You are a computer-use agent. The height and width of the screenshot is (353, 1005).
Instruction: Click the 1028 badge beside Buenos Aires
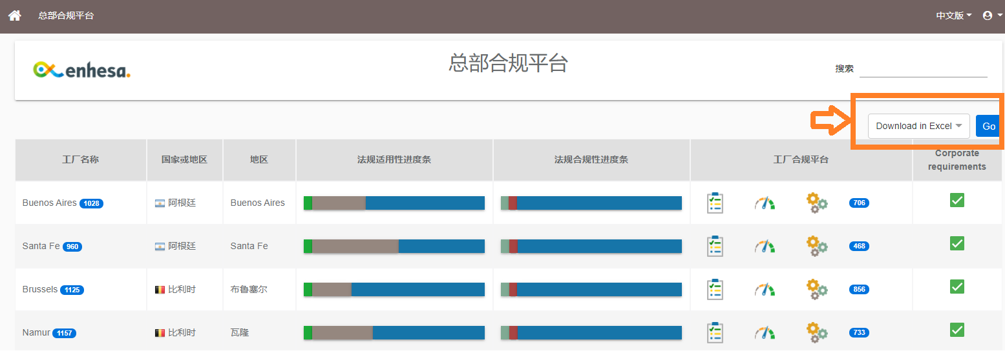[91, 203]
